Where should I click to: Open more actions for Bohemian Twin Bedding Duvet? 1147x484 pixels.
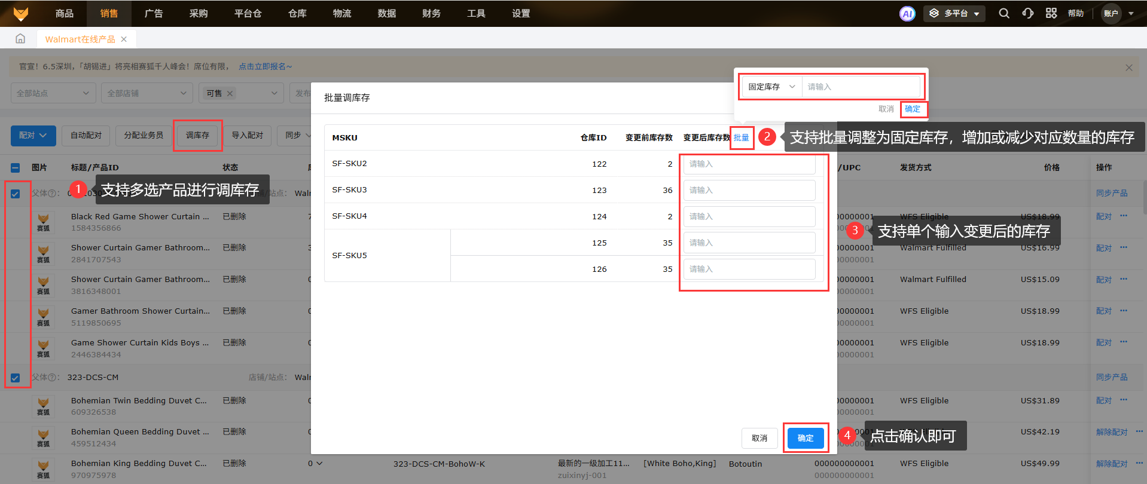click(x=1124, y=400)
